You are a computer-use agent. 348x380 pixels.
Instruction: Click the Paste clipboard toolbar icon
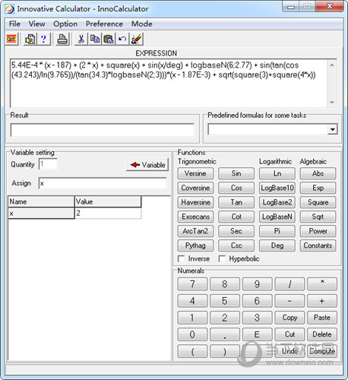(x=109, y=39)
